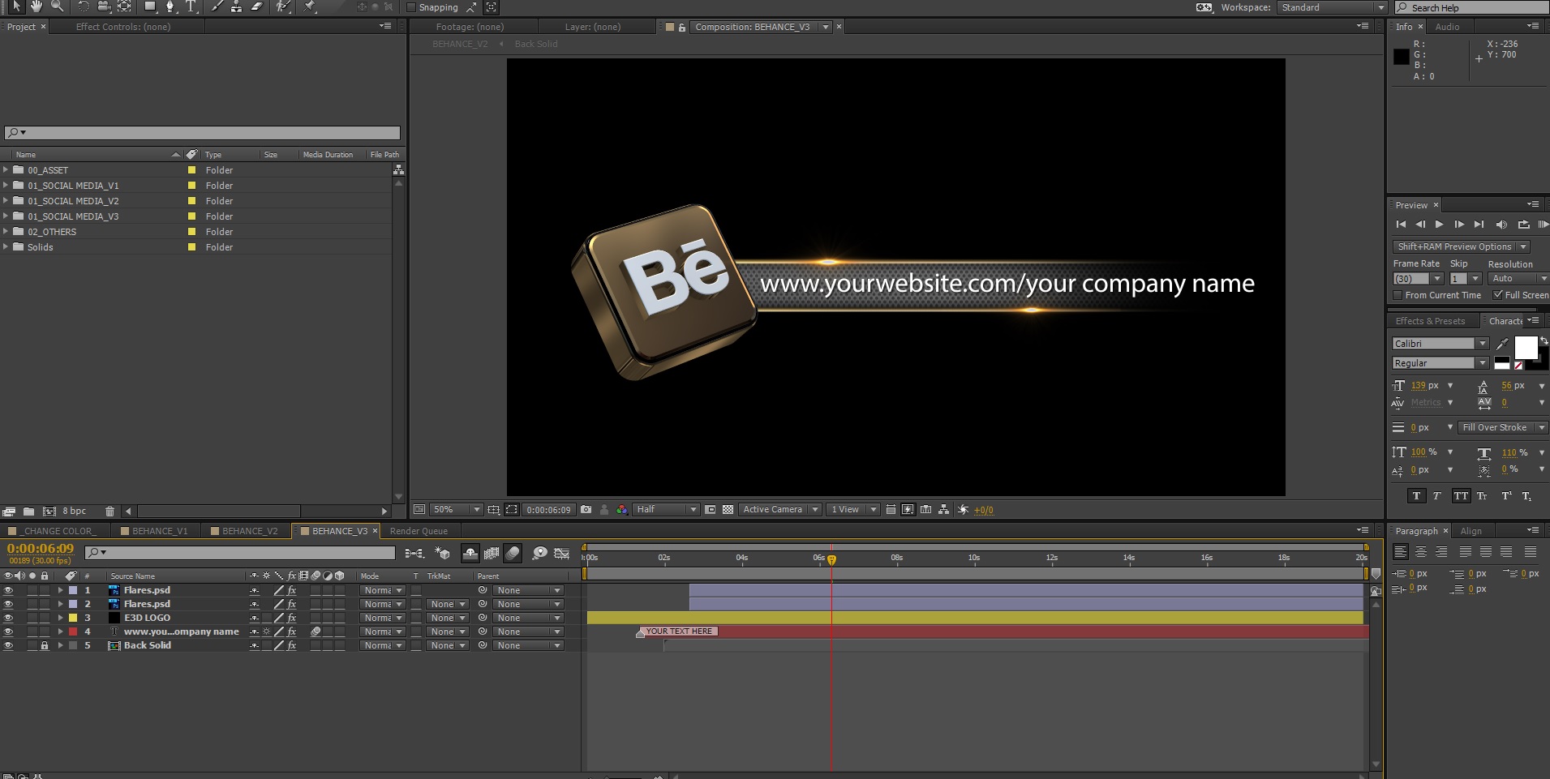Screen dimensions: 1550x779
Task: Open the Render Queue tab
Action: (x=419, y=532)
